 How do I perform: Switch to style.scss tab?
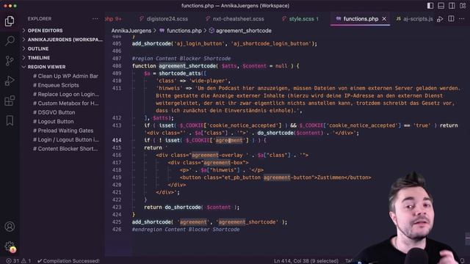tap(300, 19)
